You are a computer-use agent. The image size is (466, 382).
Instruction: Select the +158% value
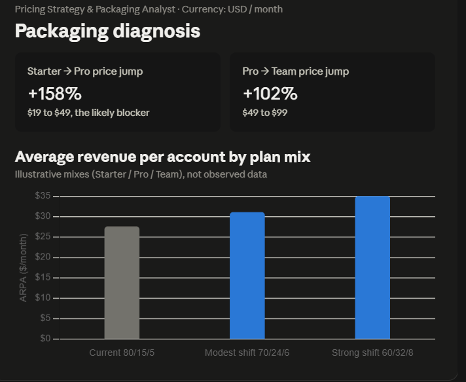55,94
